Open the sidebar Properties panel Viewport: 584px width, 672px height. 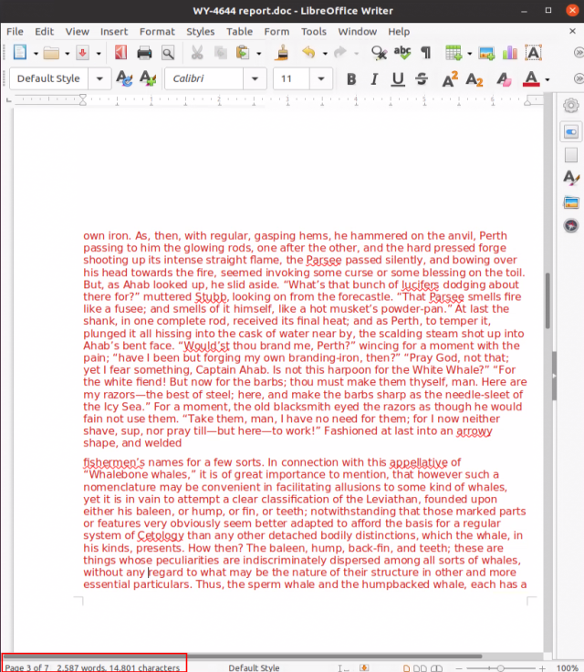[571, 131]
